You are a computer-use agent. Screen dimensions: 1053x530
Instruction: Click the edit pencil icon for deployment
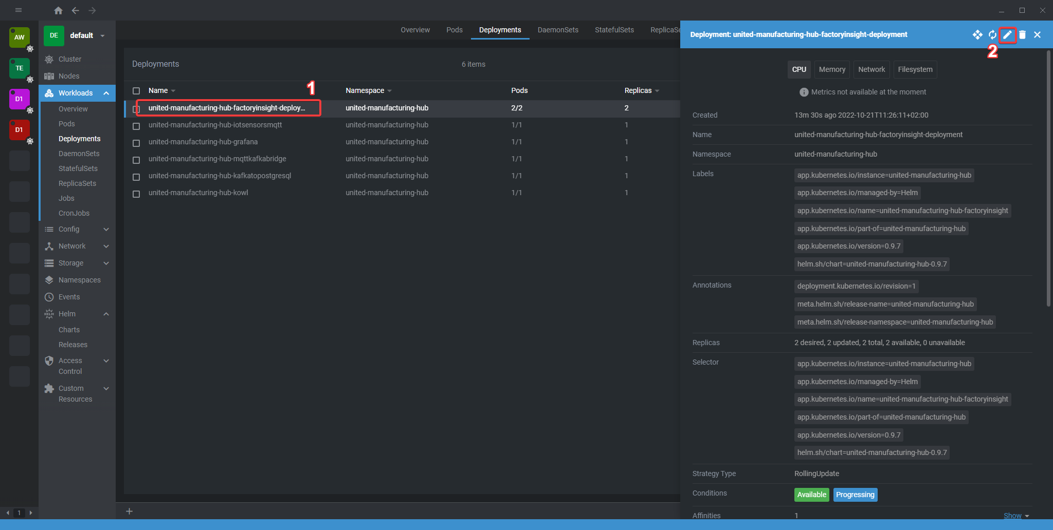pyautogui.click(x=1007, y=35)
